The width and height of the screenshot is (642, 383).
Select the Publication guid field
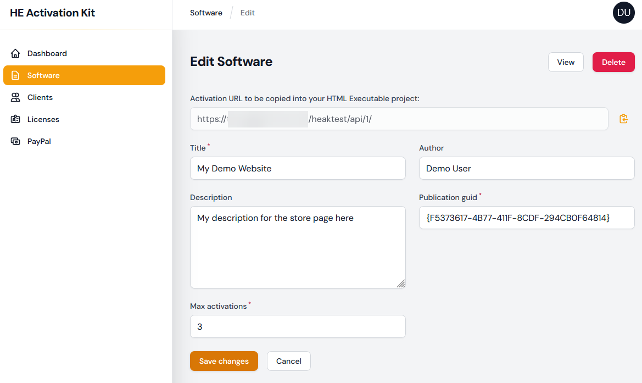click(526, 218)
